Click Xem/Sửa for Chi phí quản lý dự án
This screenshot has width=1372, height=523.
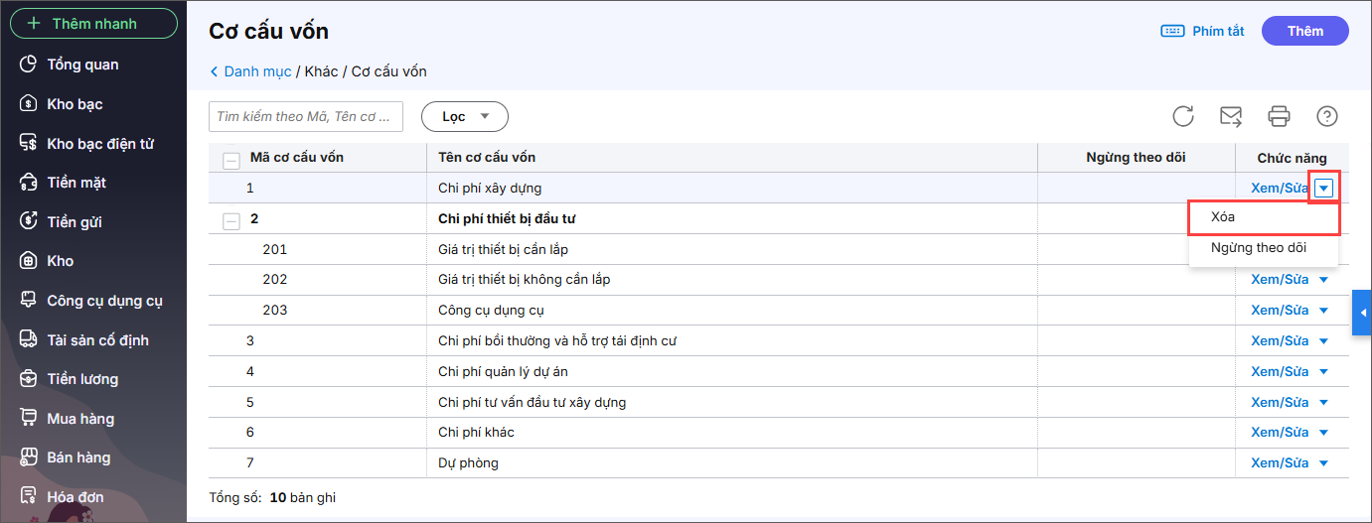(x=1280, y=371)
